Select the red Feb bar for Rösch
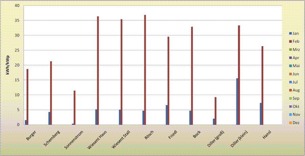 point(145,70)
